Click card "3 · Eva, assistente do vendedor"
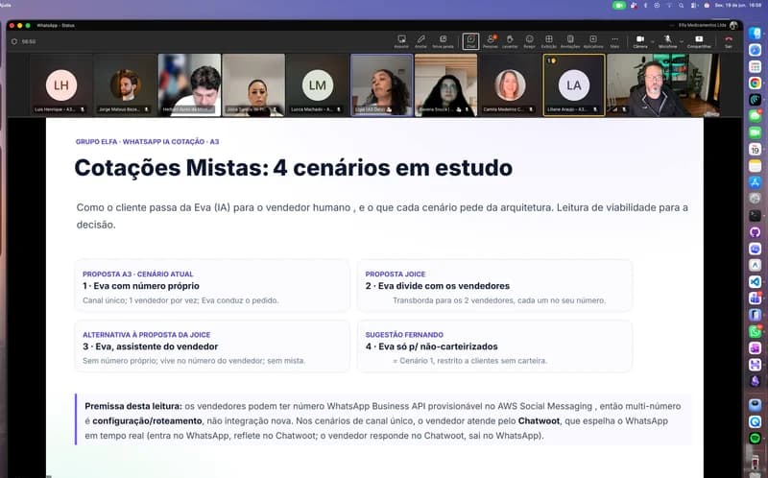This screenshot has width=768, height=478. (x=212, y=347)
